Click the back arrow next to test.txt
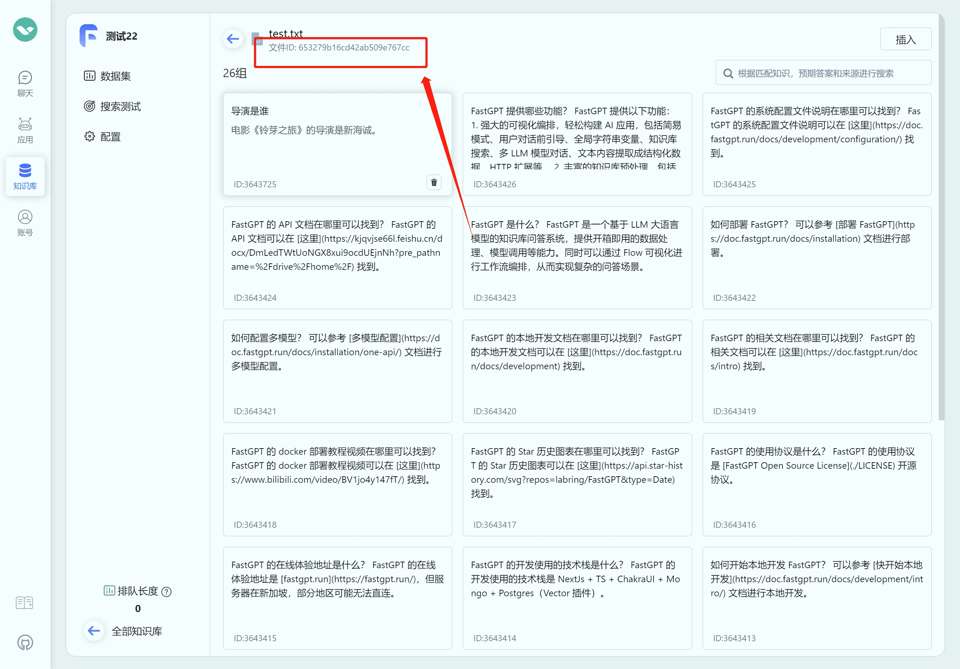The image size is (960, 669). [x=233, y=39]
